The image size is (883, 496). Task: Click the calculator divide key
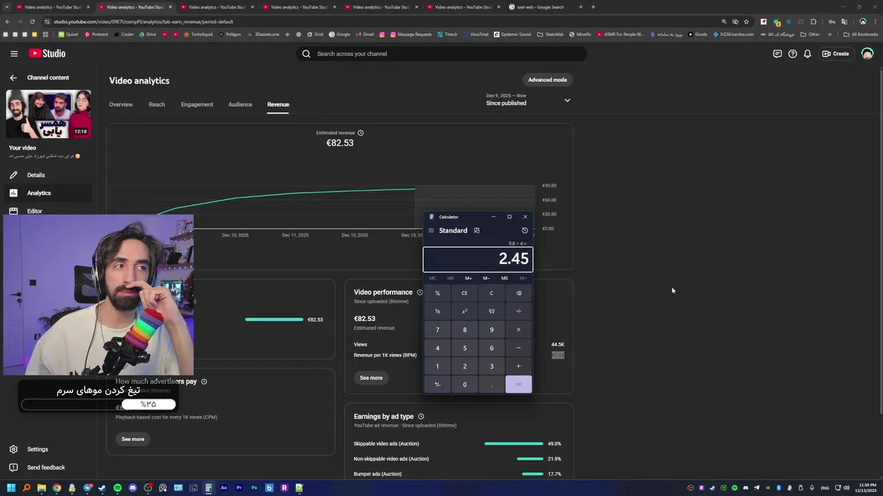click(x=519, y=311)
